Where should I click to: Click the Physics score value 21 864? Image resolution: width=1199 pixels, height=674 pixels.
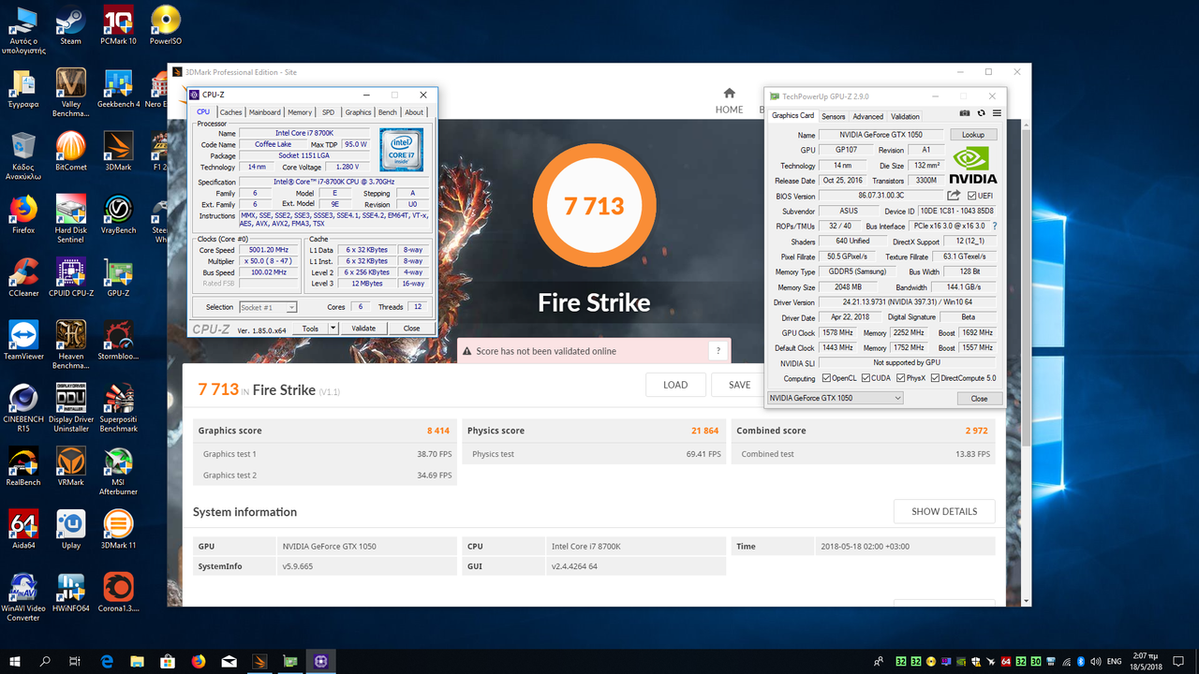705,431
